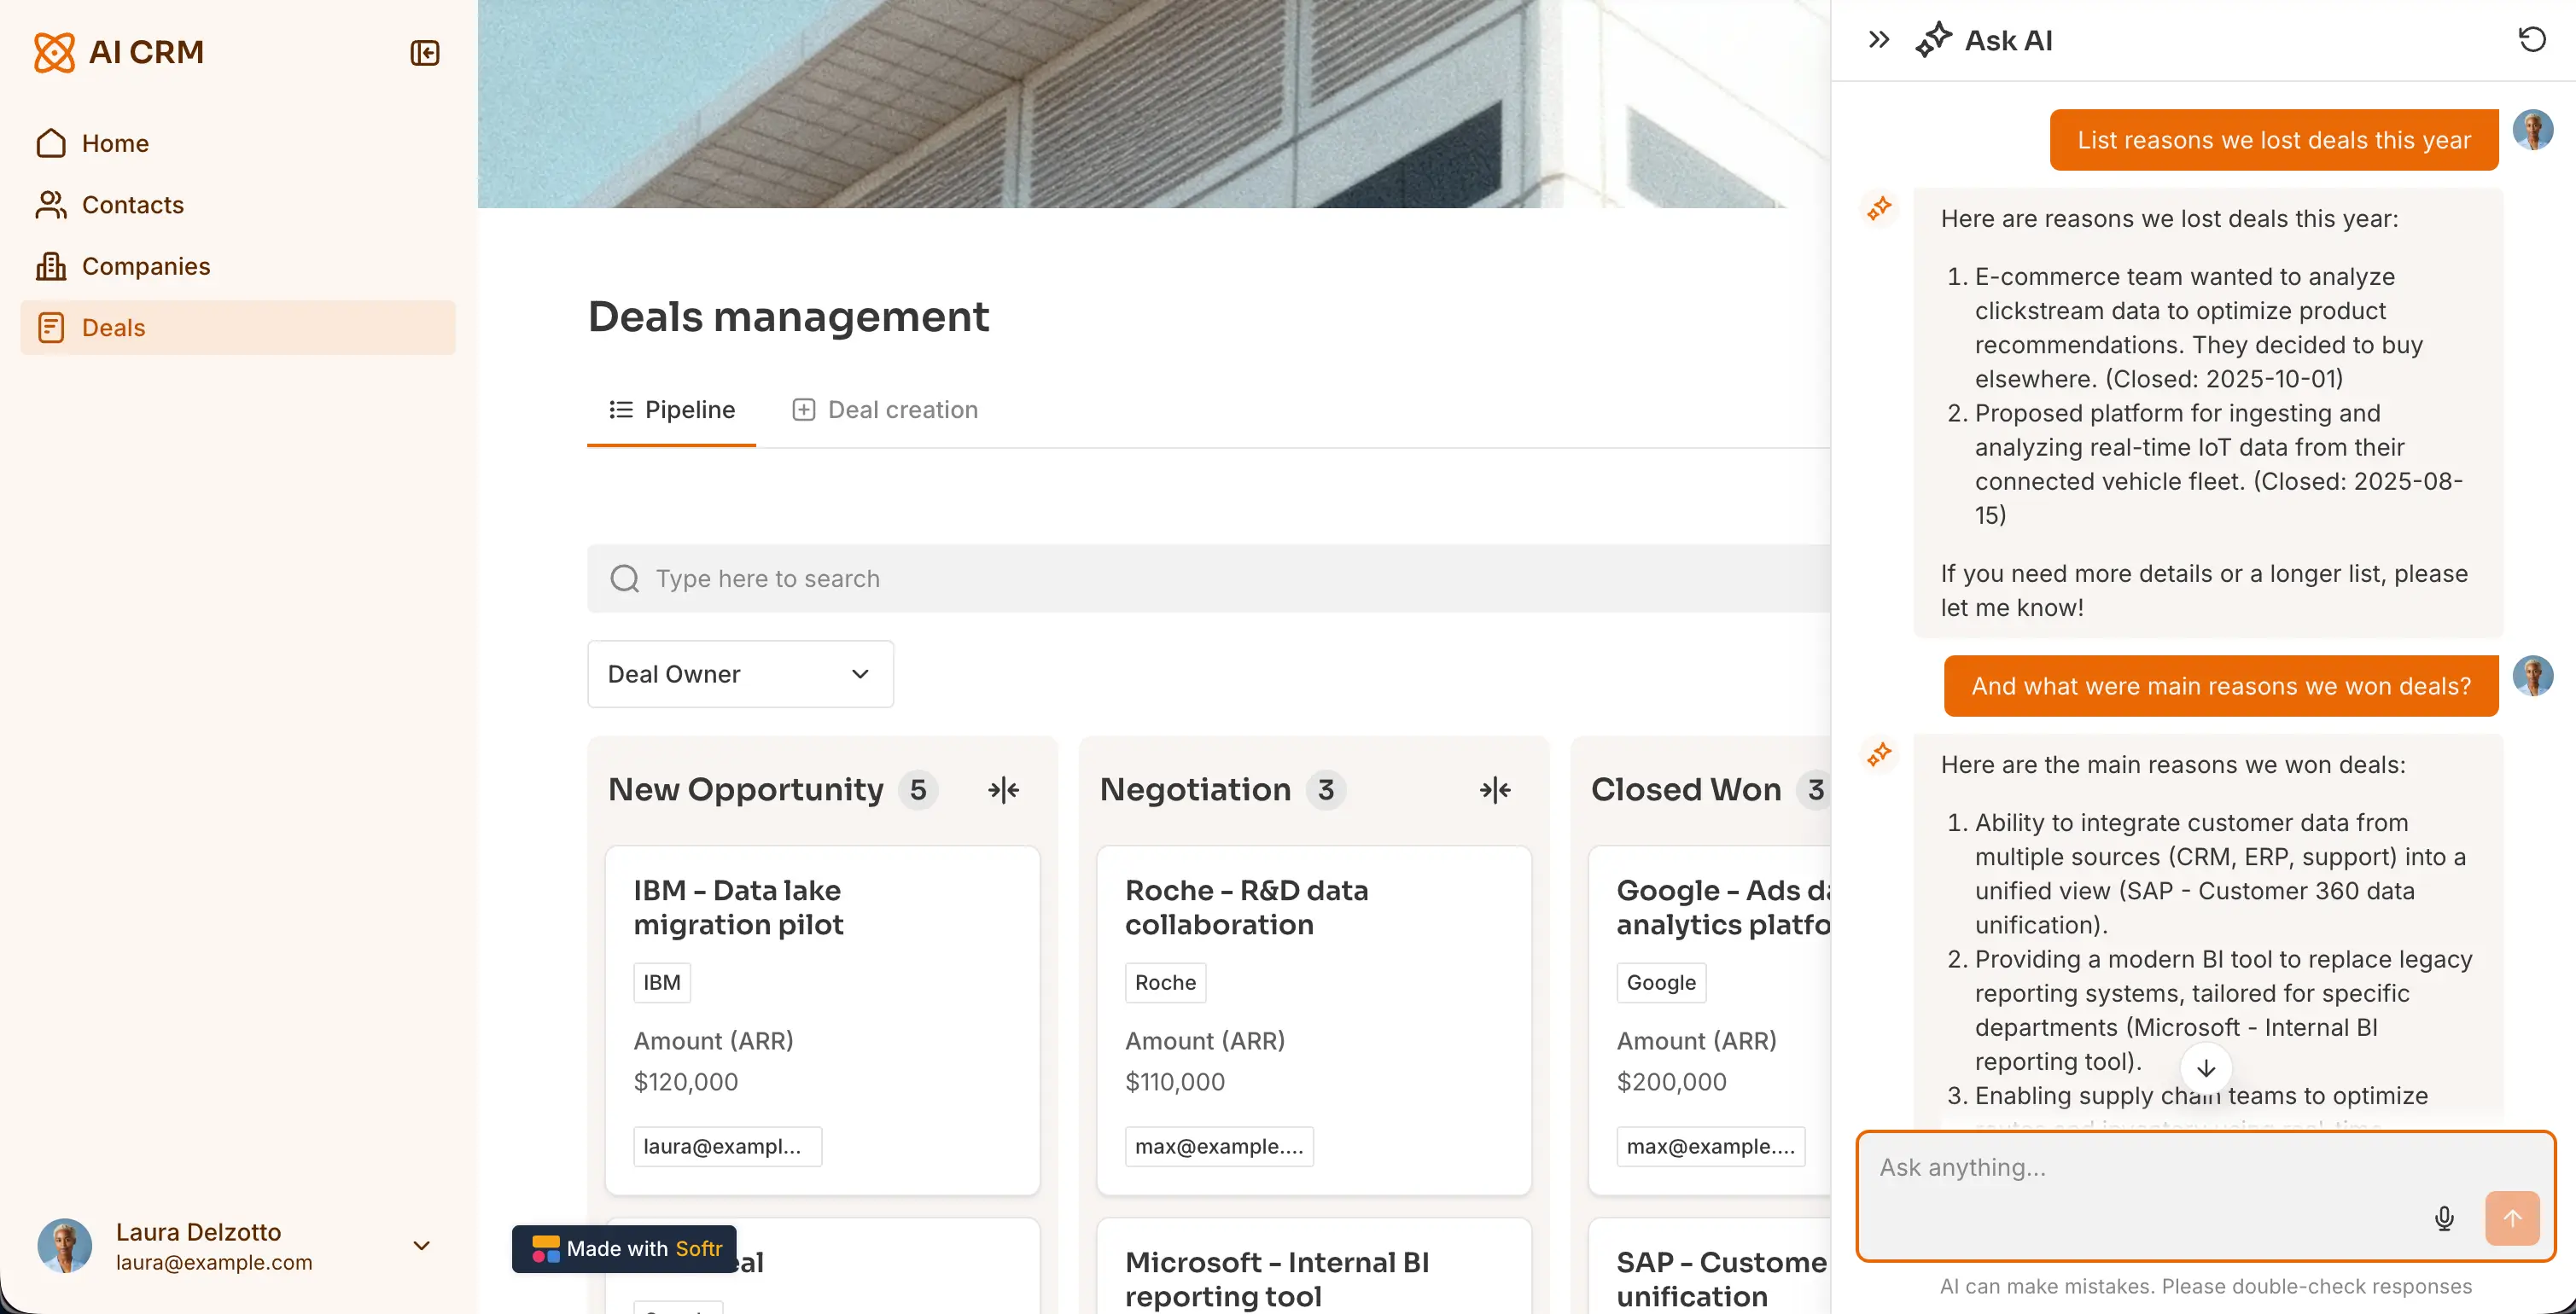The height and width of the screenshot is (1314, 2576).
Task: Focus the Ask anything input box
Action: [2140, 1168]
